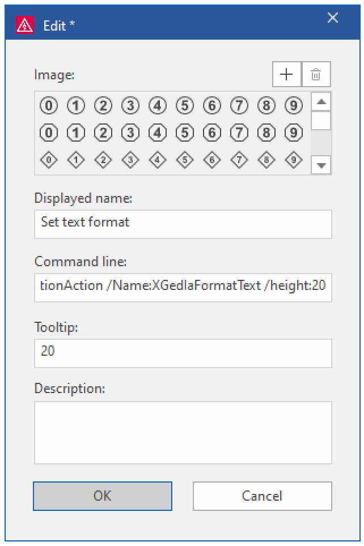Choose the circled 9 icon in first row
The height and width of the screenshot is (546, 364).
click(294, 105)
